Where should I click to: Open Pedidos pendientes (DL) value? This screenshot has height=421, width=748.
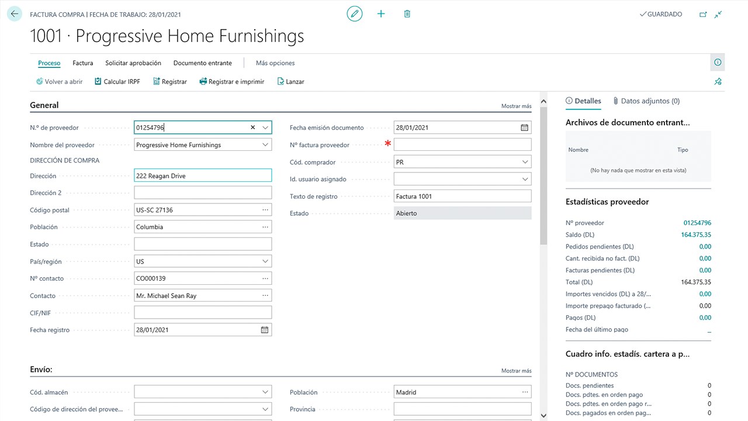click(x=705, y=247)
